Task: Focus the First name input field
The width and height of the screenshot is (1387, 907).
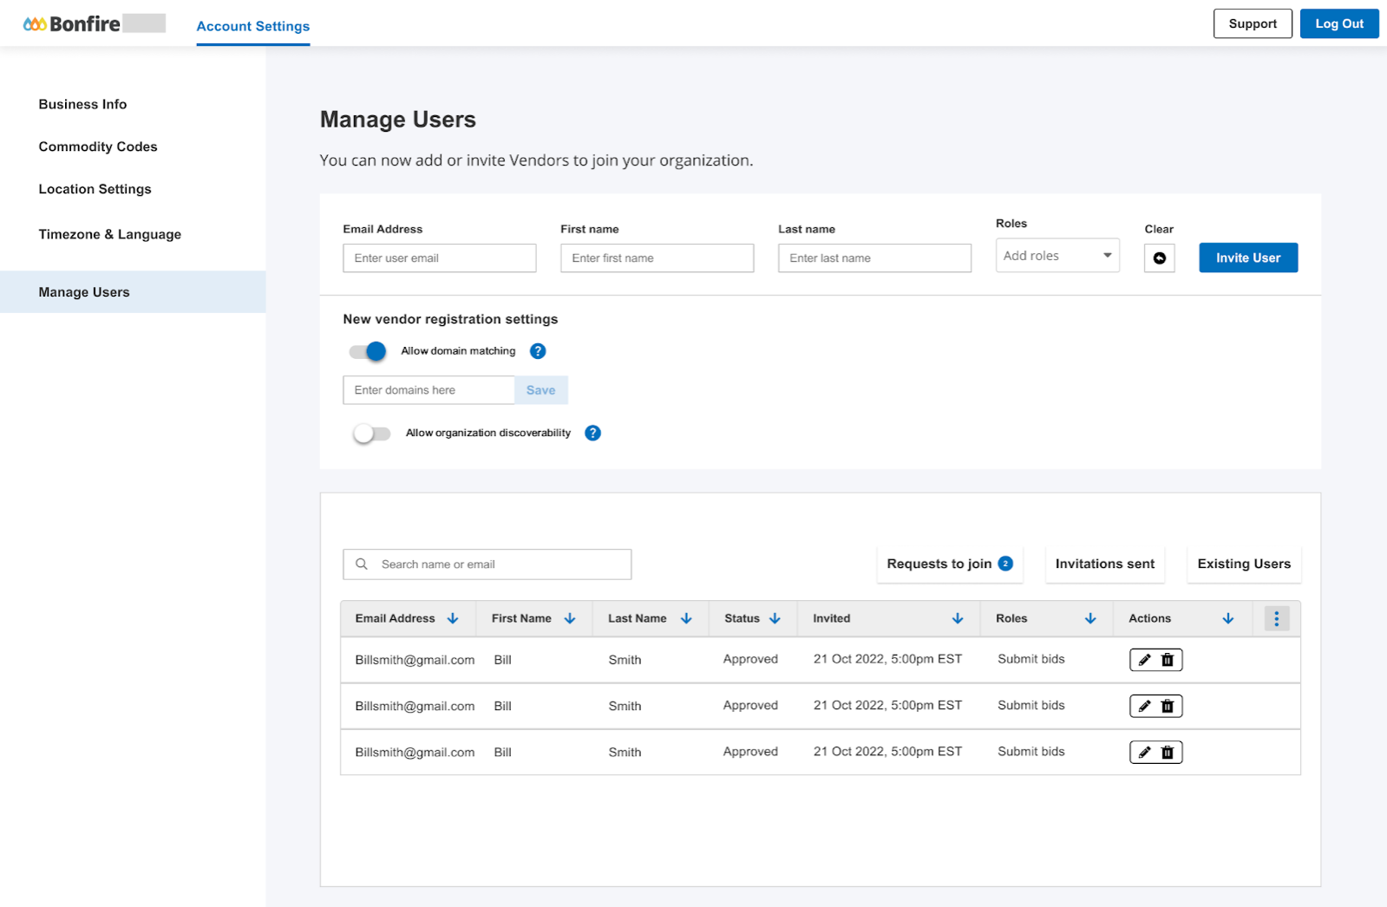Action: coord(658,258)
